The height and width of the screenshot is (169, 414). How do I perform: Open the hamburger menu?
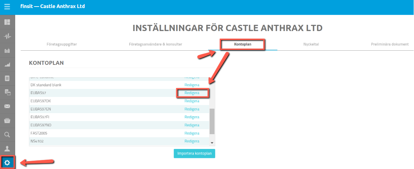(x=7, y=7)
